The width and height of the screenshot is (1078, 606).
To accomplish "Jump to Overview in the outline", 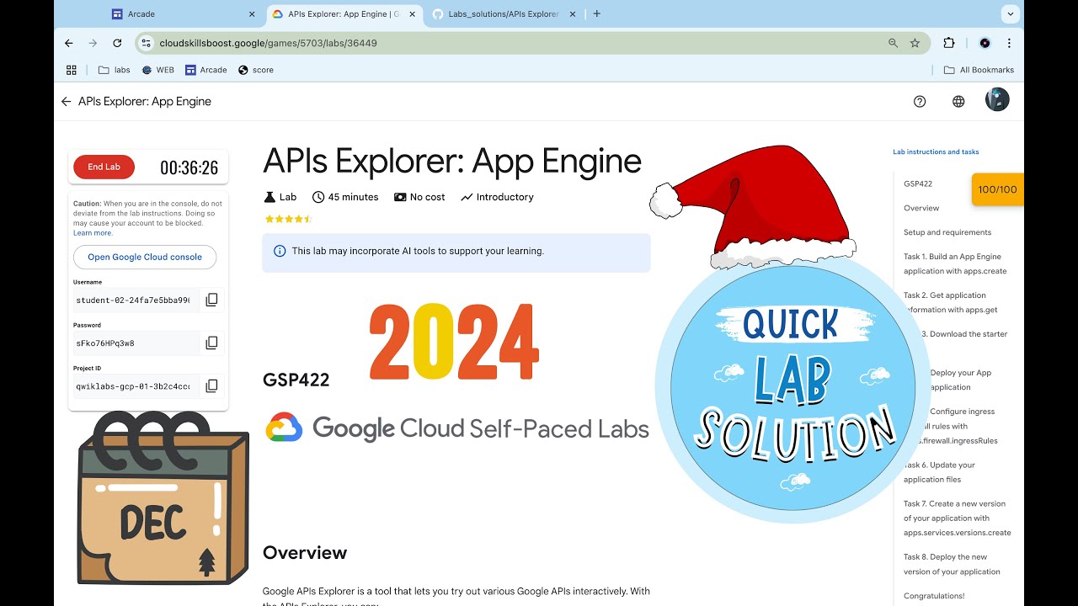I will [x=921, y=208].
